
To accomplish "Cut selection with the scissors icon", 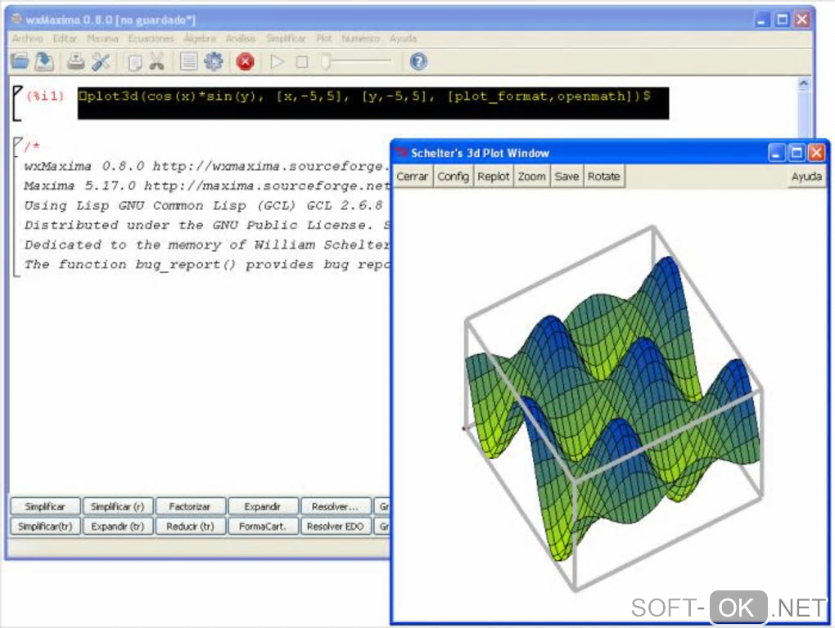I will [156, 61].
